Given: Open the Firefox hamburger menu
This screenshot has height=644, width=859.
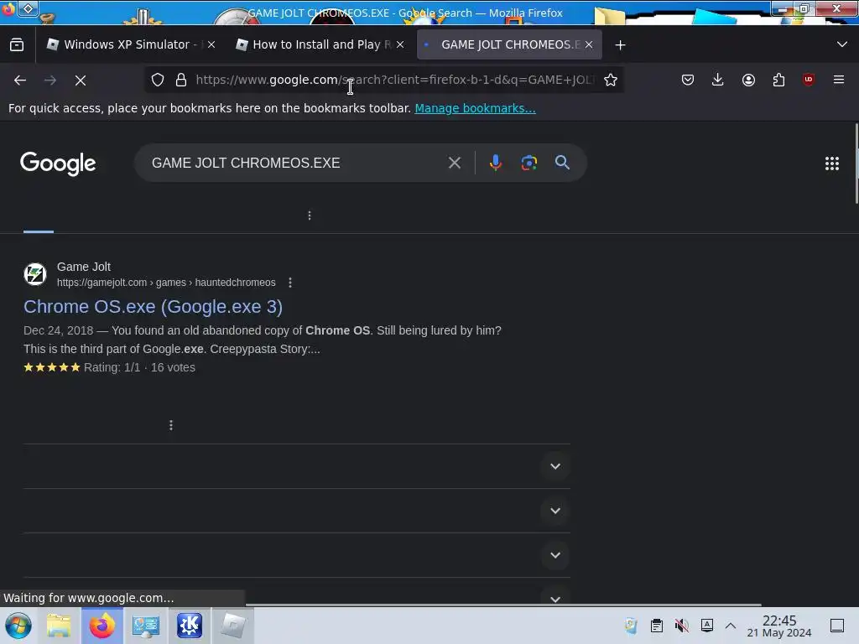Looking at the screenshot, I should tap(839, 80).
